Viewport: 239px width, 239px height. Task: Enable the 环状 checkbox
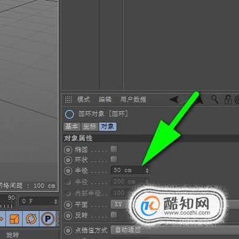[x=114, y=159]
